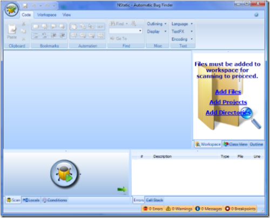This screenshot has height=218, width=270.
Task: Toggle the 0 Messages filter
Action: [208, 209]
